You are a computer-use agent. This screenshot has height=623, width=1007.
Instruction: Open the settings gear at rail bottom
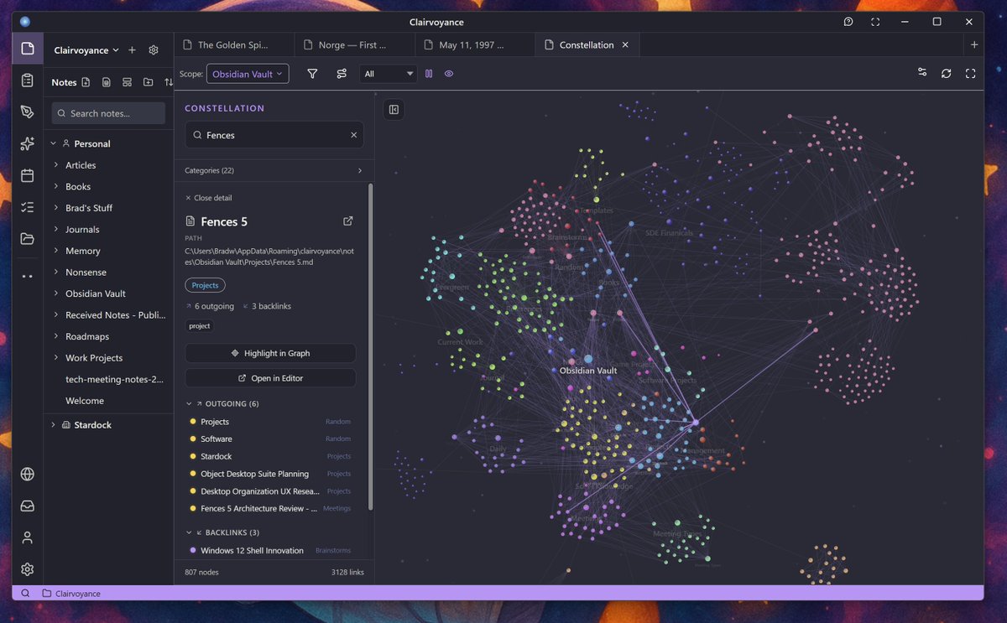28,569
